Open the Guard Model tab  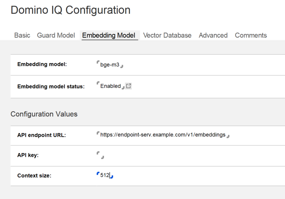[x=56, y=35]
